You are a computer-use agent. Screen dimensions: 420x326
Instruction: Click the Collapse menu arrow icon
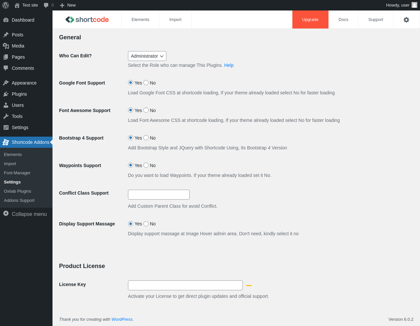click(6, 214)
